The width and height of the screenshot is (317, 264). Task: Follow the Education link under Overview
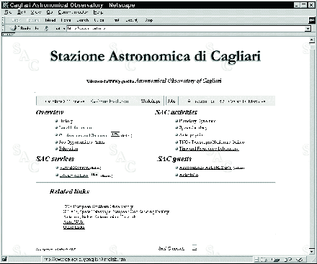tap(68, 149)
